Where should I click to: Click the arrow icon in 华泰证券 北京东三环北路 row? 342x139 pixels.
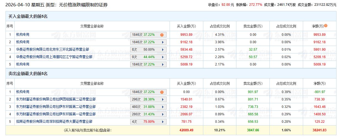(163, 50)
